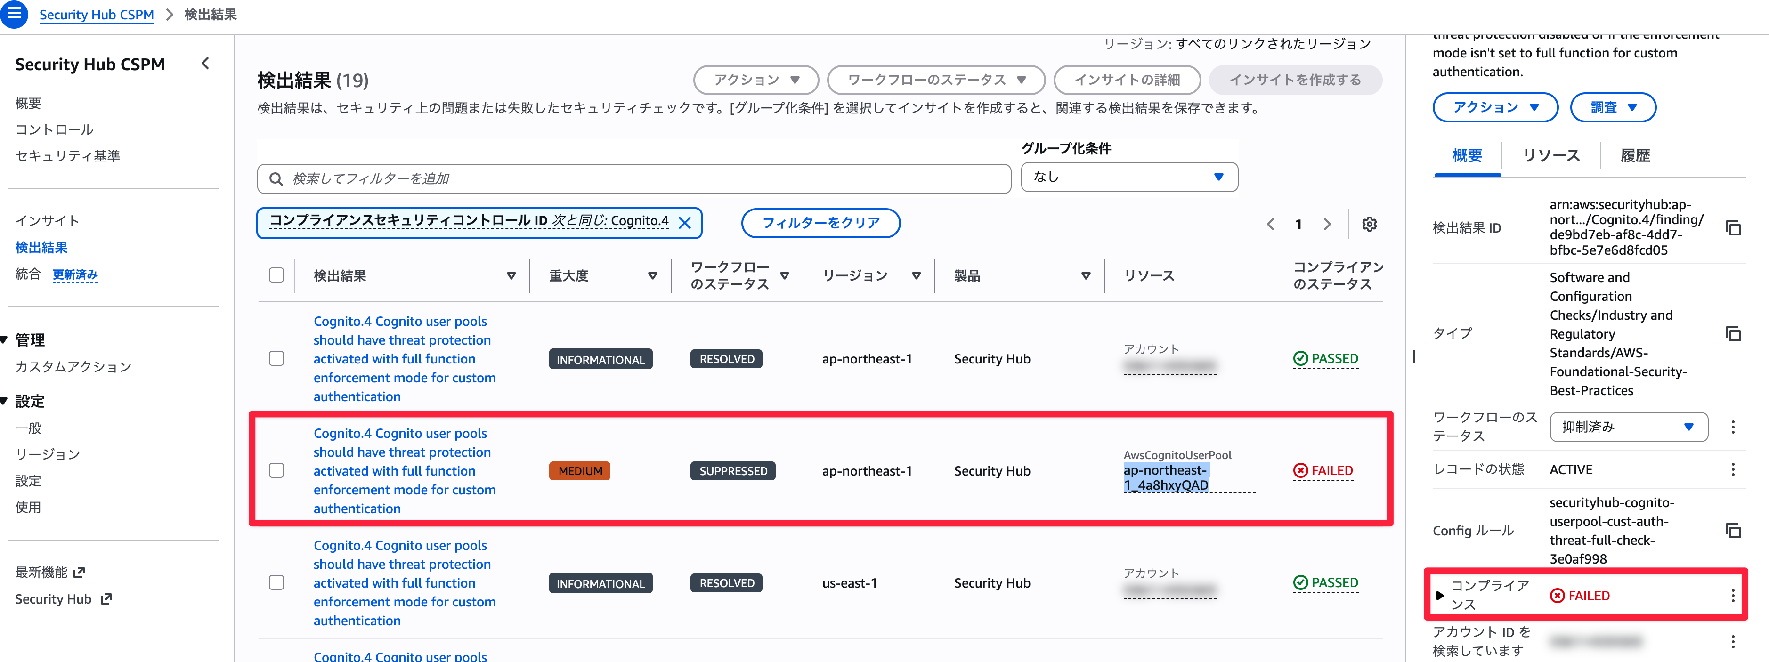Copy the タイプ value

click(x=1733, y=334)
